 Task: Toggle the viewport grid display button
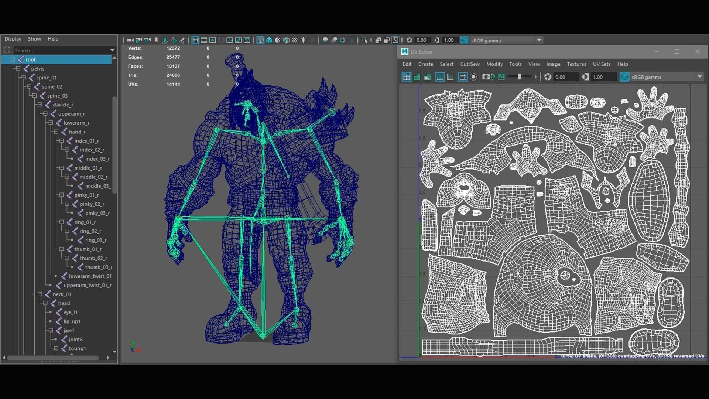pos(195,40)
